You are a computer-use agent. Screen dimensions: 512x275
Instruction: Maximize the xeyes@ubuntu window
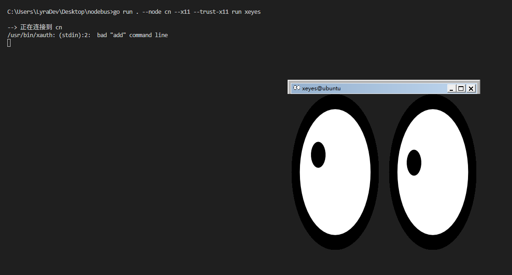coord(461,88)
